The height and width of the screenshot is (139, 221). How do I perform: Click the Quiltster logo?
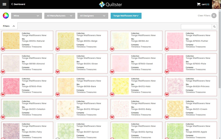coord(110,4)
